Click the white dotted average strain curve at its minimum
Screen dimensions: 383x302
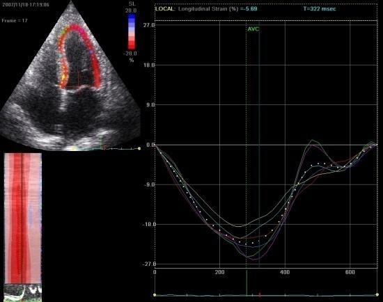click(247, 244)
